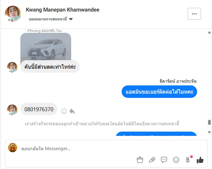Send a thumbs-up like

pyautogui.click(x=200, y=160)
